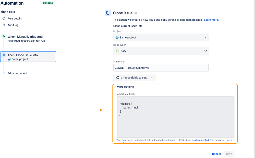Click the clone icon in the Then step
The height and width of the screenshot is (158, 255).
4,55
